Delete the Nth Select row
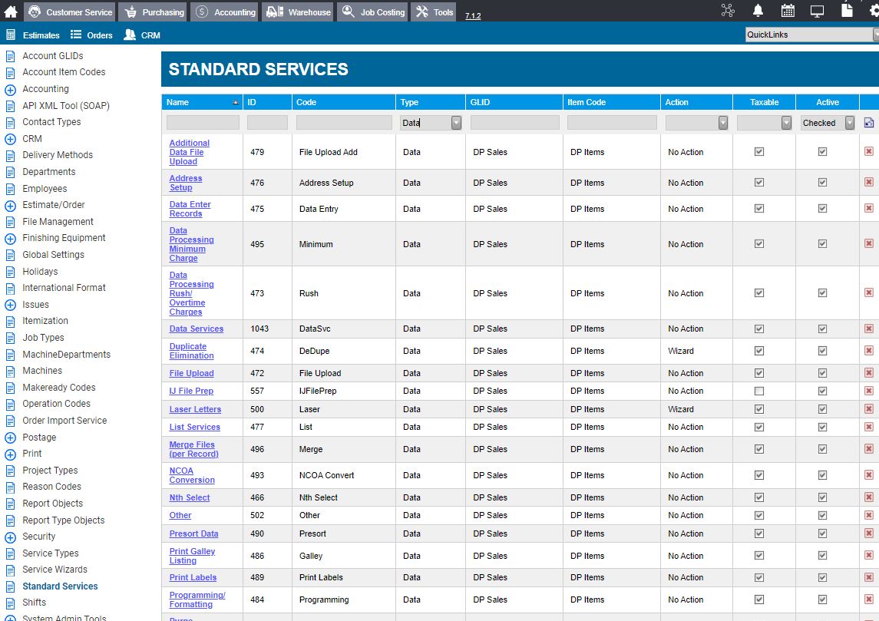879x621 pixels. [x=869, y=497]
